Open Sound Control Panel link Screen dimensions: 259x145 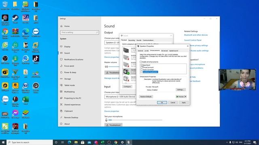click(x=193, y=40)
